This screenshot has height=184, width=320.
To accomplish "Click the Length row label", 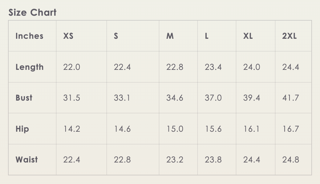I will tap(30, 67).
